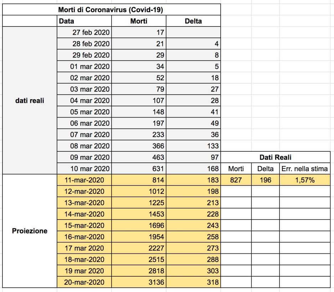Click the Morti column header in bold
The image size is (334, 292).
[x=139, y=21]
